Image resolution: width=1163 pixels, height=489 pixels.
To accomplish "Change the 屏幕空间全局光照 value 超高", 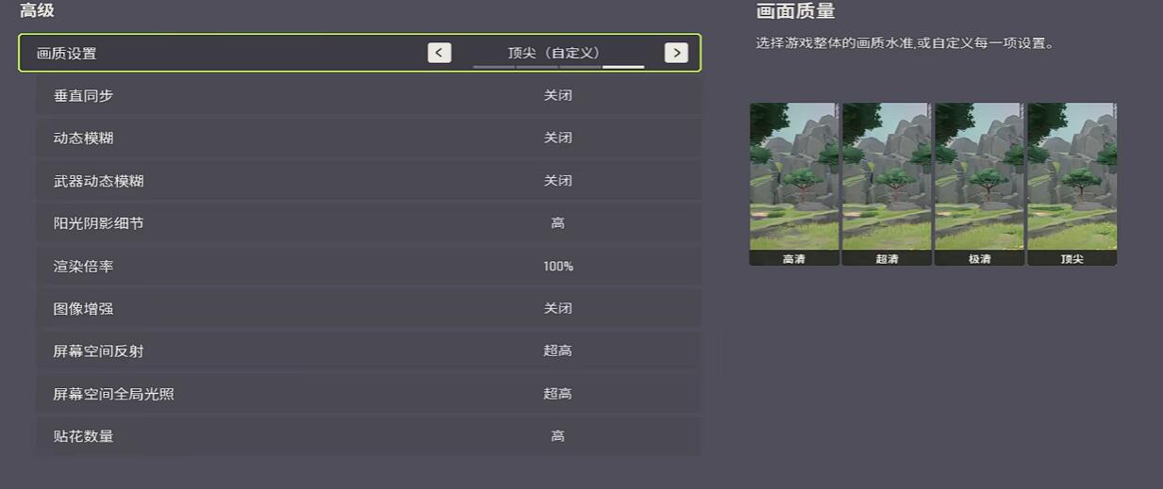I will coord(557,394).
